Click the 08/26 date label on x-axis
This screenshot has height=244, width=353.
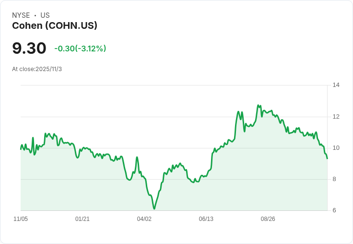coord(268,219)
